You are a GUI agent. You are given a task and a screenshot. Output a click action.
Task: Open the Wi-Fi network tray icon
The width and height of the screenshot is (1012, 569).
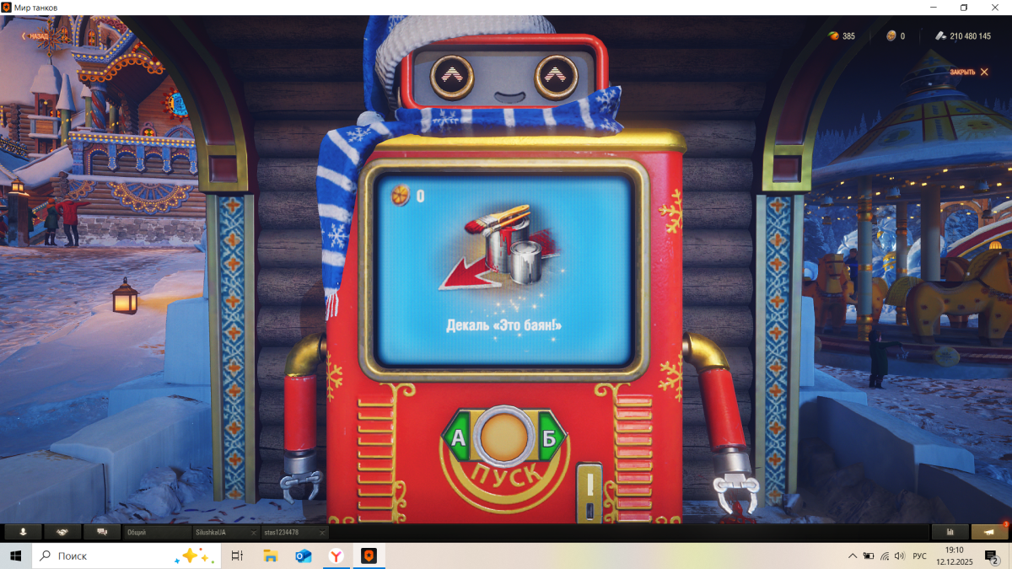coord(884,556)
